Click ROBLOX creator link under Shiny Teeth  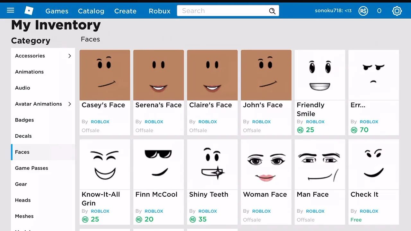[x=208, y=211]
